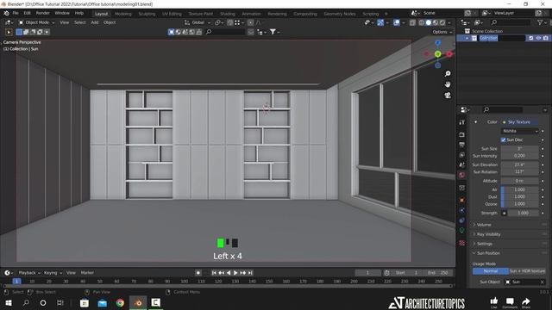Open the Tool properties tab icon

[462, 122]
